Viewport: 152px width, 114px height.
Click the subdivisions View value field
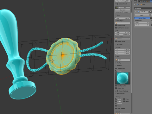pos(142,22)
